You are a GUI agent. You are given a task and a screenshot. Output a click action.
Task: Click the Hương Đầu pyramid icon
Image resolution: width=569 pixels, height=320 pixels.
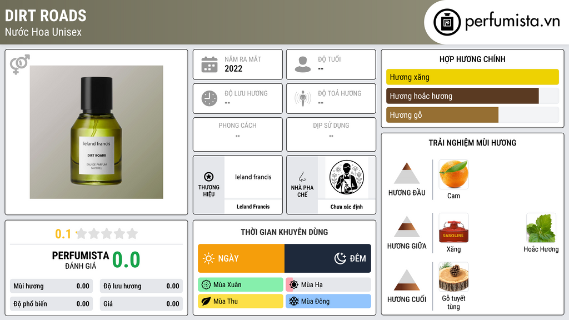[x=407, y=173]
